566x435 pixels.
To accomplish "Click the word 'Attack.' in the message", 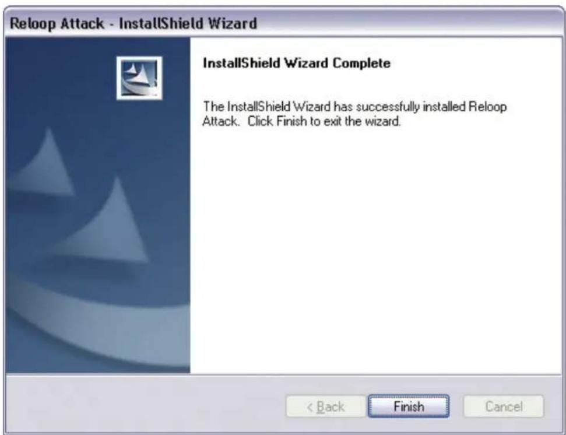I will click(x=221, y=121).
